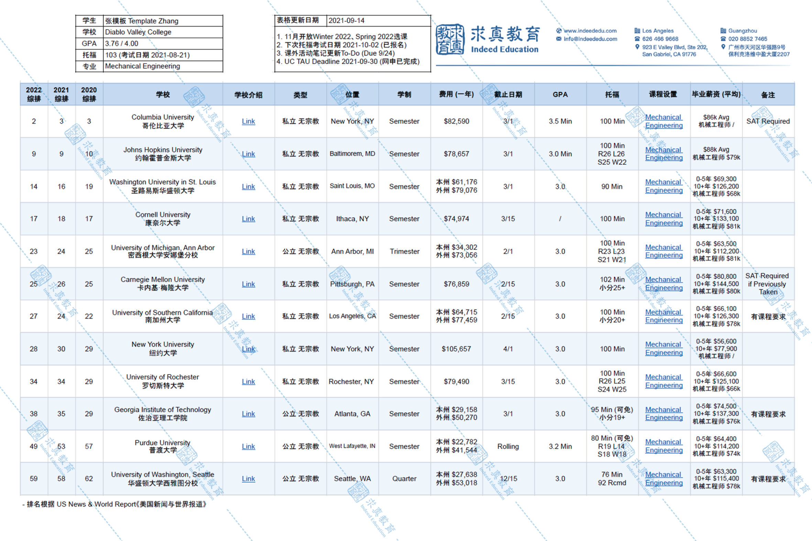Select the 学校介绍 column header
Viewport: 812px width, 541px height.
(x=249, y=94)
